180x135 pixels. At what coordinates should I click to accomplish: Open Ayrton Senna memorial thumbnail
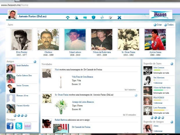point(155,39)
